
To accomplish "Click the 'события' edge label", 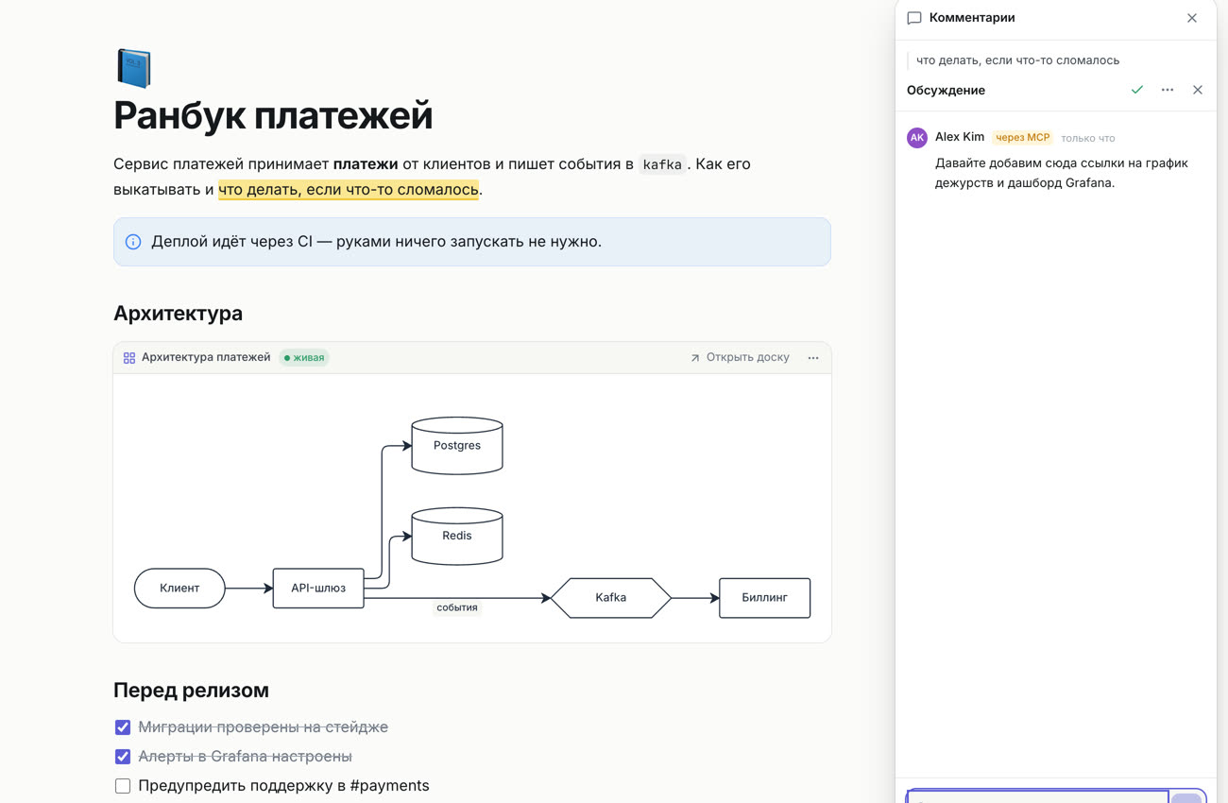I will (457, 607).
